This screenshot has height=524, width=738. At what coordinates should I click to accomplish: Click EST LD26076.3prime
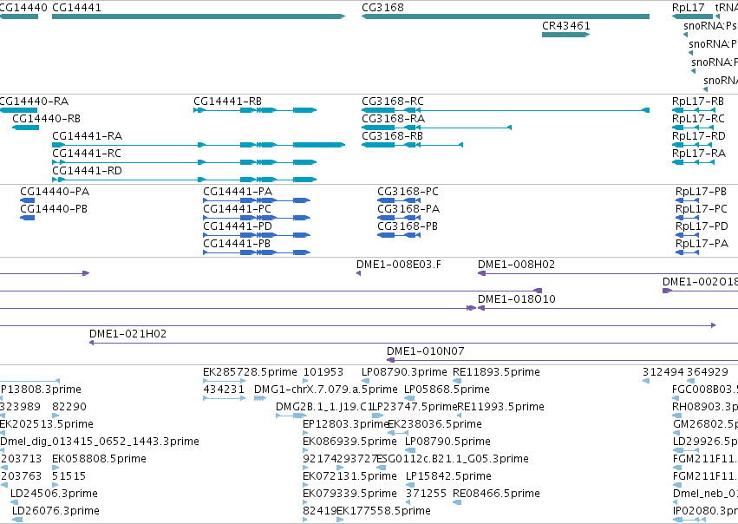point(17,520)
